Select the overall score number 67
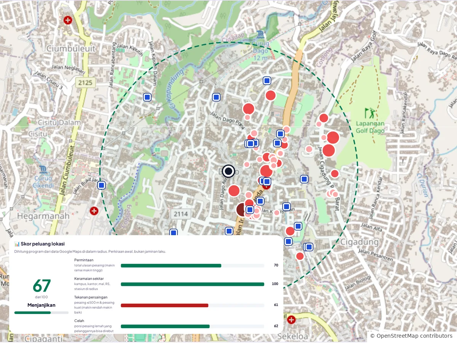Viewport: 457px width, 343px height. pyautogui.click(x=42, y=286)
